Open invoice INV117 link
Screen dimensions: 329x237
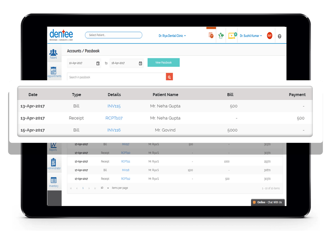click(x=126, y=144)
